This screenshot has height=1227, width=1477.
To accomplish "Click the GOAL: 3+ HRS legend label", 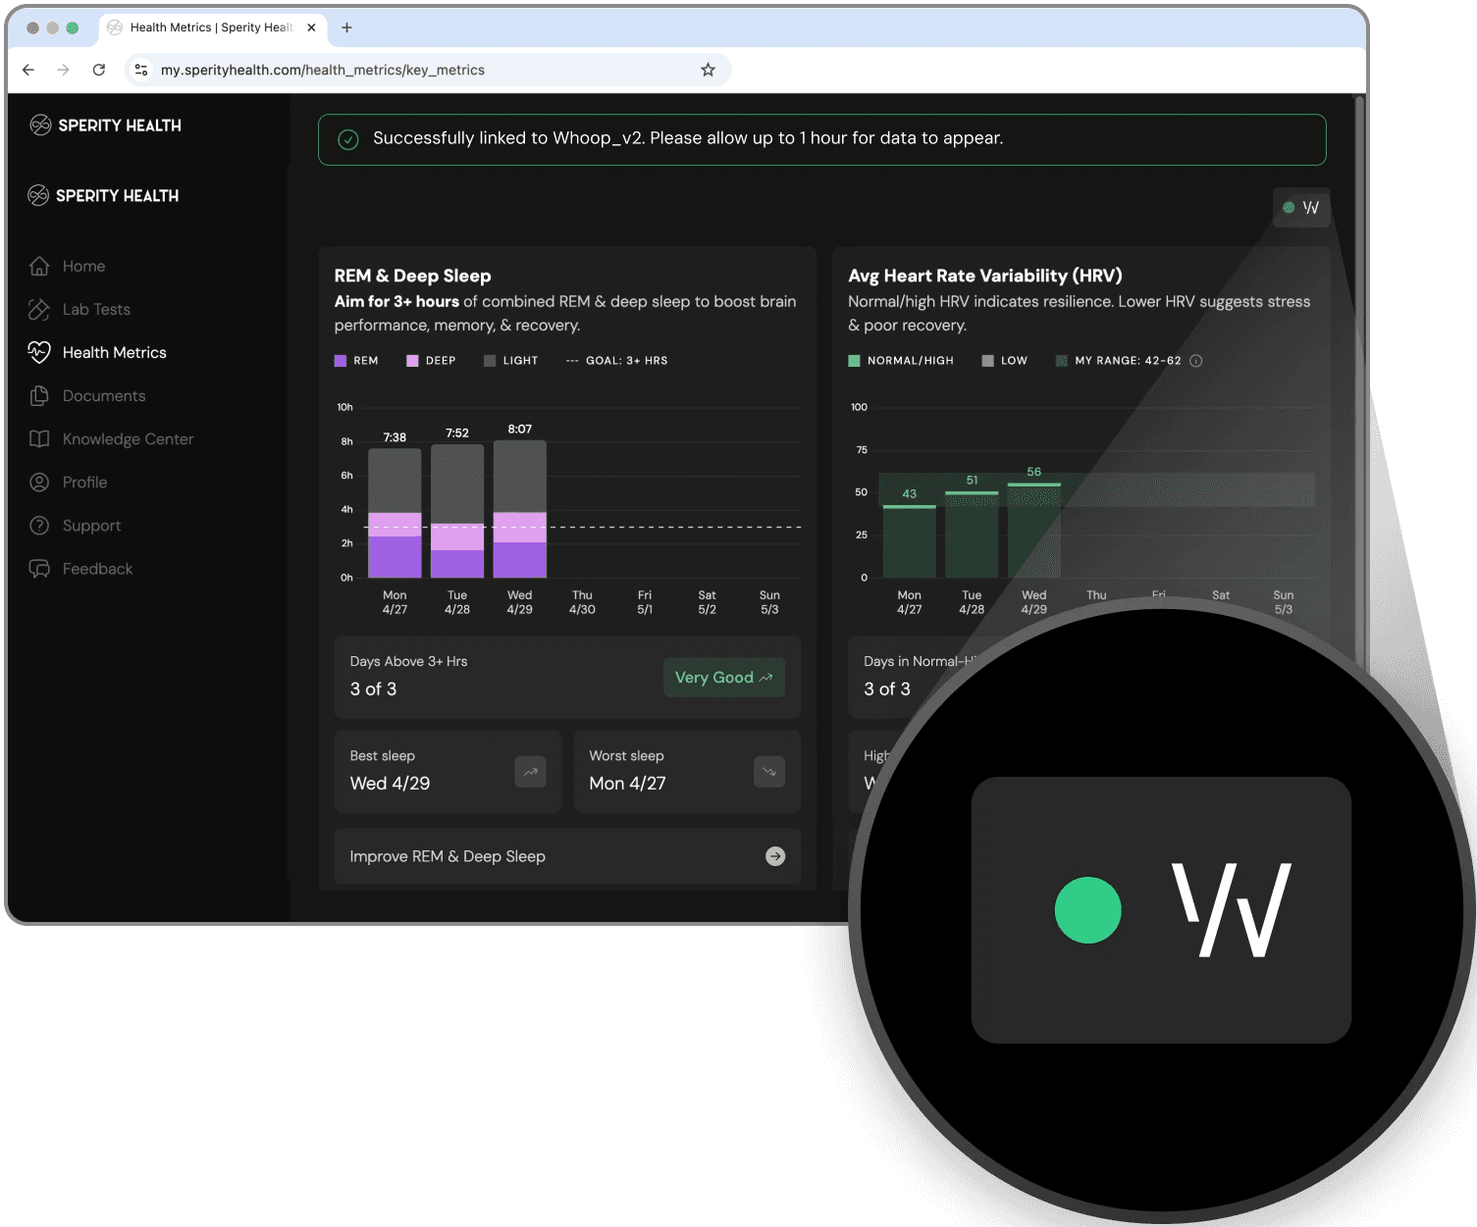I will (x=626, y=361).
